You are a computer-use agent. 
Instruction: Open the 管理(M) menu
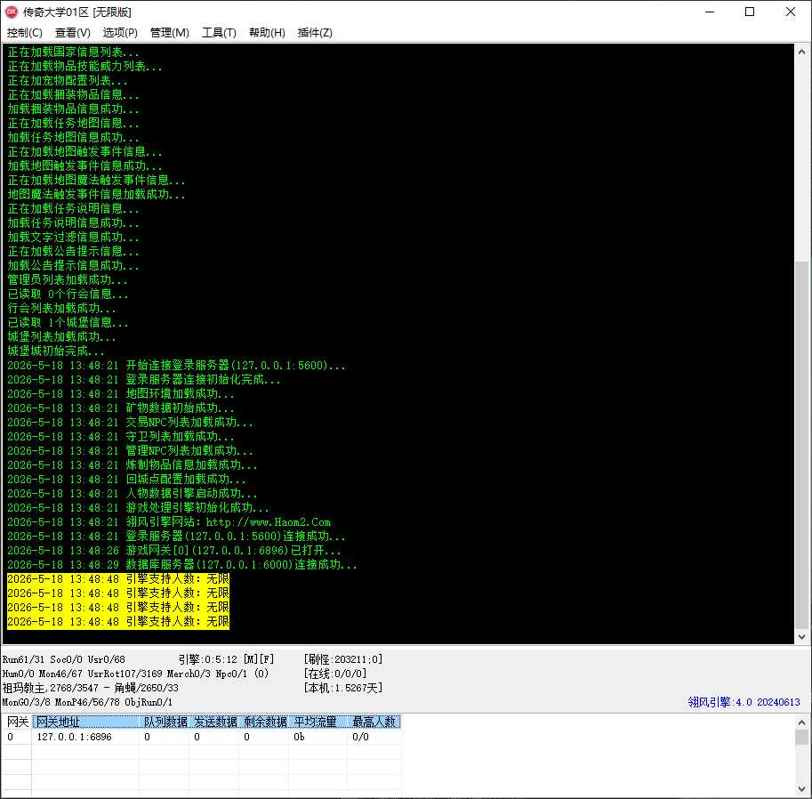point(169,33)
